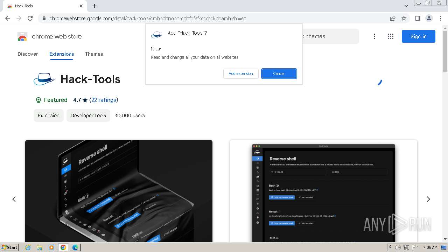Expand the tab search dropdown
This screenshot has width=448, height=252.
pos(406,6)
